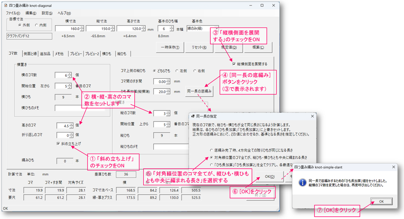The width and height of the screenshot is (404, 219).
Task: Close the knot-simple-slant message box
Action: point(393,167)
